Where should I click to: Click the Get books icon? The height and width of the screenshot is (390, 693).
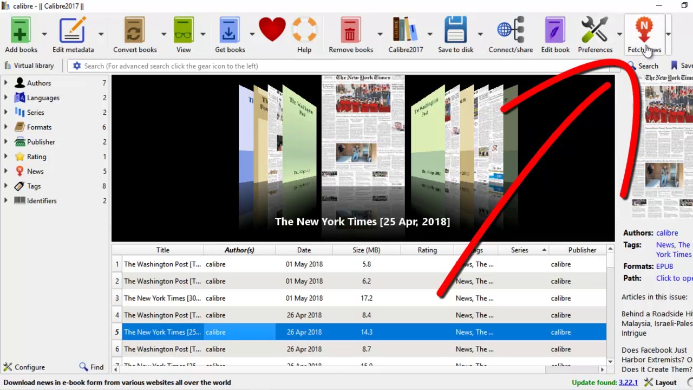230,30
